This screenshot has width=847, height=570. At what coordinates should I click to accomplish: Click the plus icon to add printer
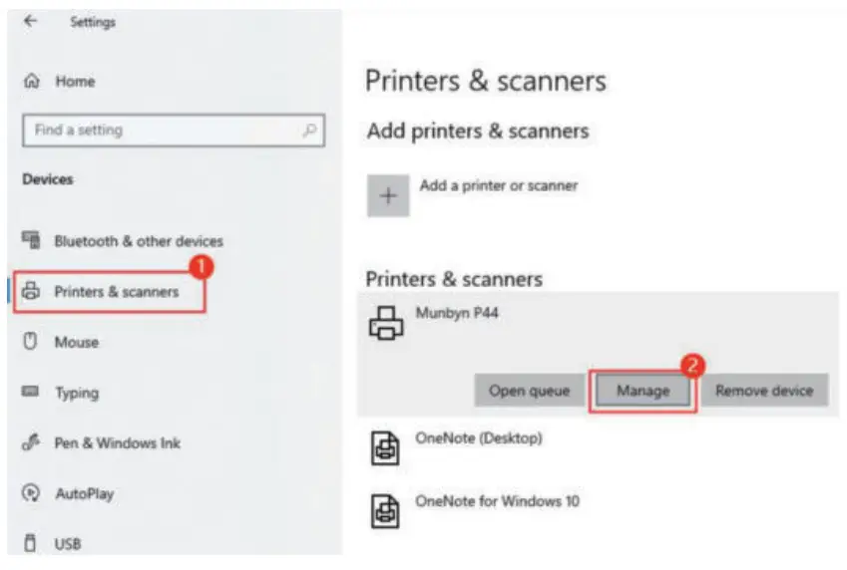coord(388,196)
